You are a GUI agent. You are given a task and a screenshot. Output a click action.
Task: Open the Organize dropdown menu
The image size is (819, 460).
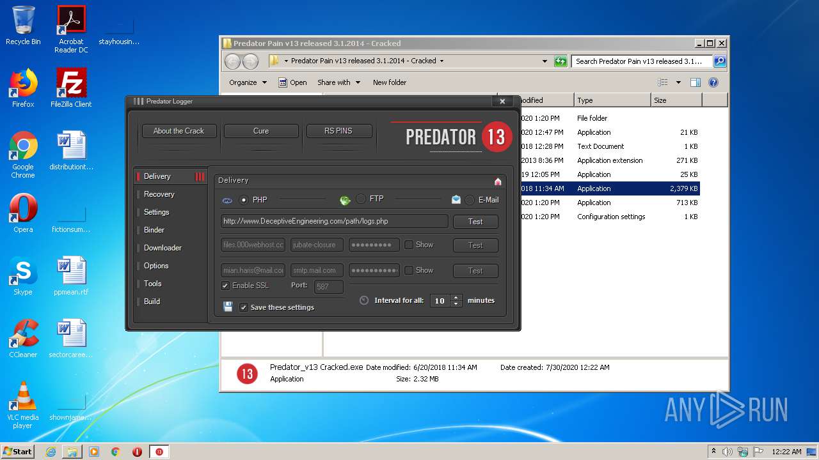[248, 82]
